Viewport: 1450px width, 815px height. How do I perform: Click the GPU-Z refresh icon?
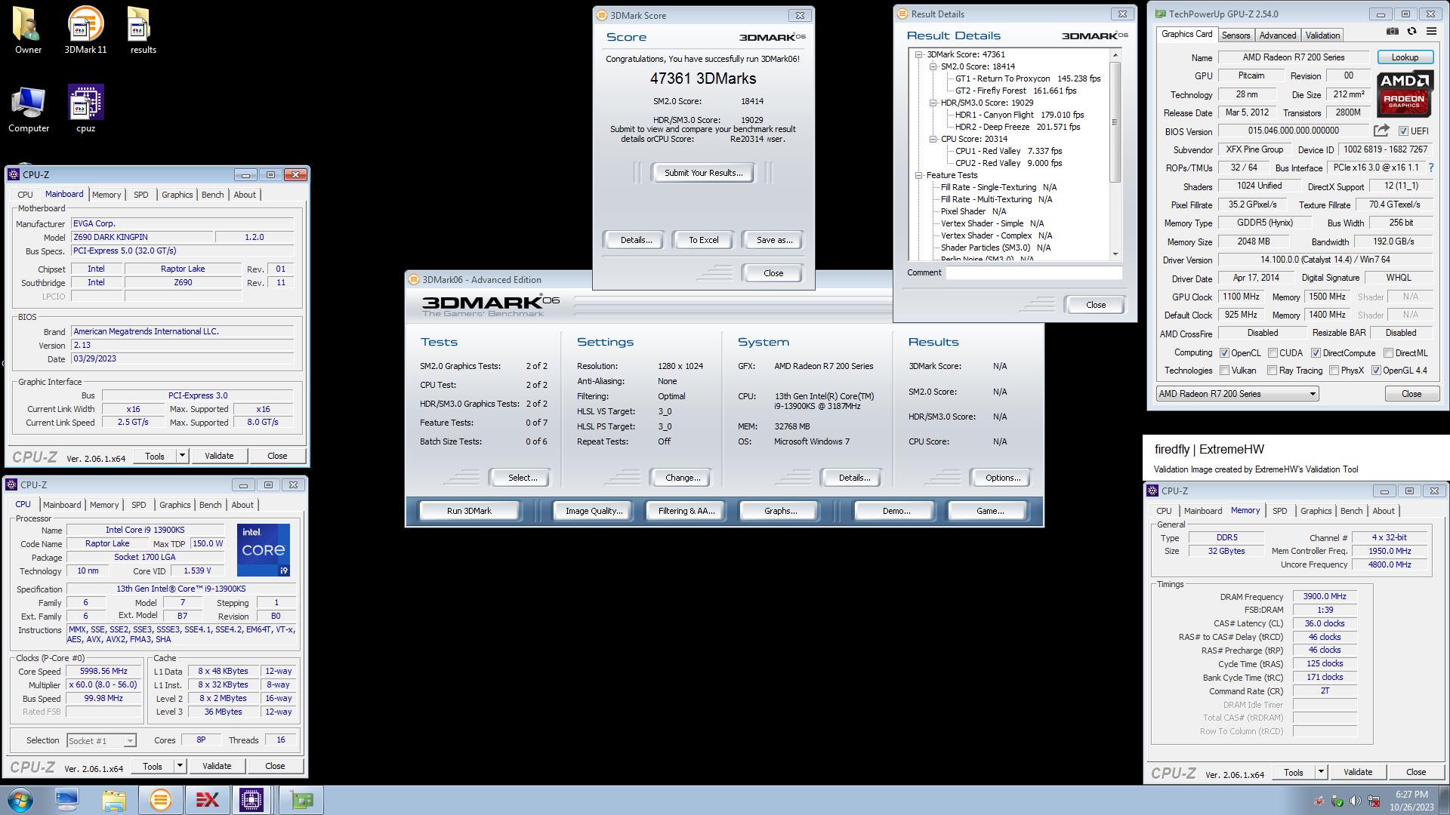point(1411,32)
